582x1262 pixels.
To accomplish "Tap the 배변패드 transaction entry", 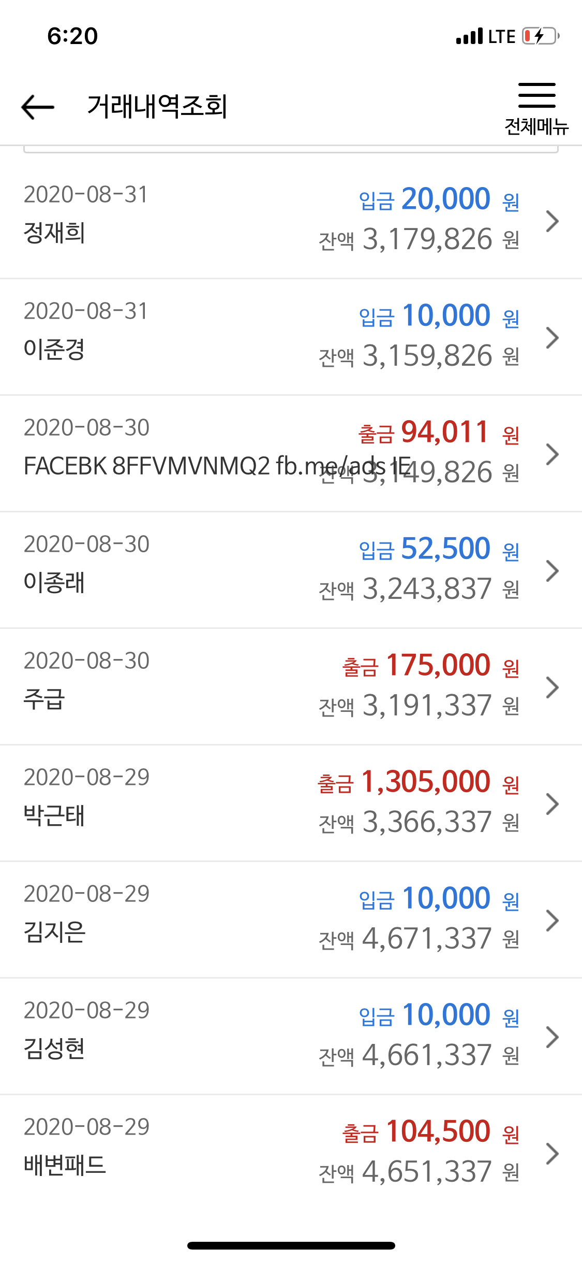I will coord(291,1153).
